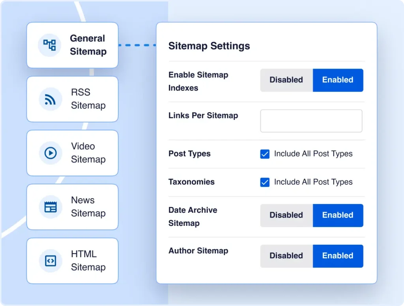Screen dimensions: 404x306
Task: Disable the Date Archive Sitemap
Action: [286, 215]
